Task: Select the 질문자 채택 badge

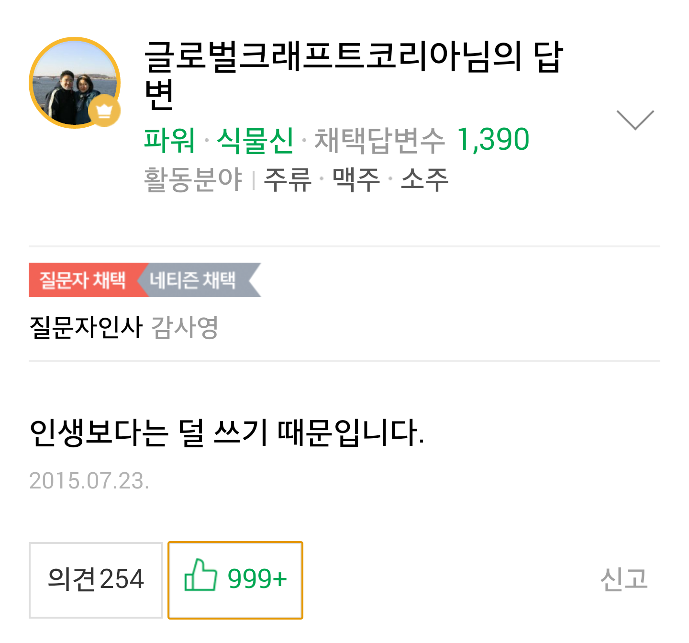Action: pos(83,280)
